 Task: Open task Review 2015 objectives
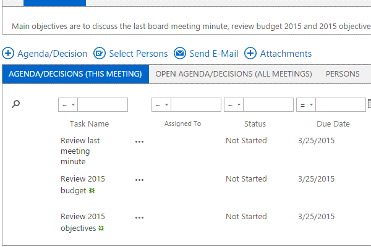pos(83,222)
